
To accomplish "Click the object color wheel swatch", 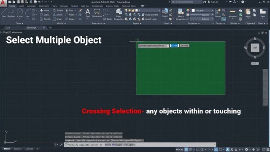I will pos(188,11).
